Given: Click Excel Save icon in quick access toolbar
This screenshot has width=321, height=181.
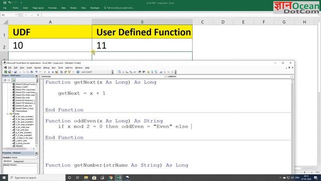Looking at the screenshot, I should point(5,3).
